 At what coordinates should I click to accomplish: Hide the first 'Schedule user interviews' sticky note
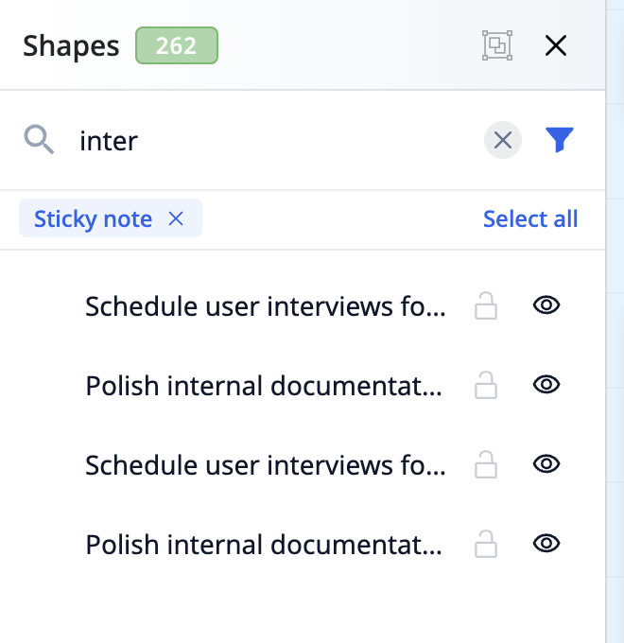[546, 305]
